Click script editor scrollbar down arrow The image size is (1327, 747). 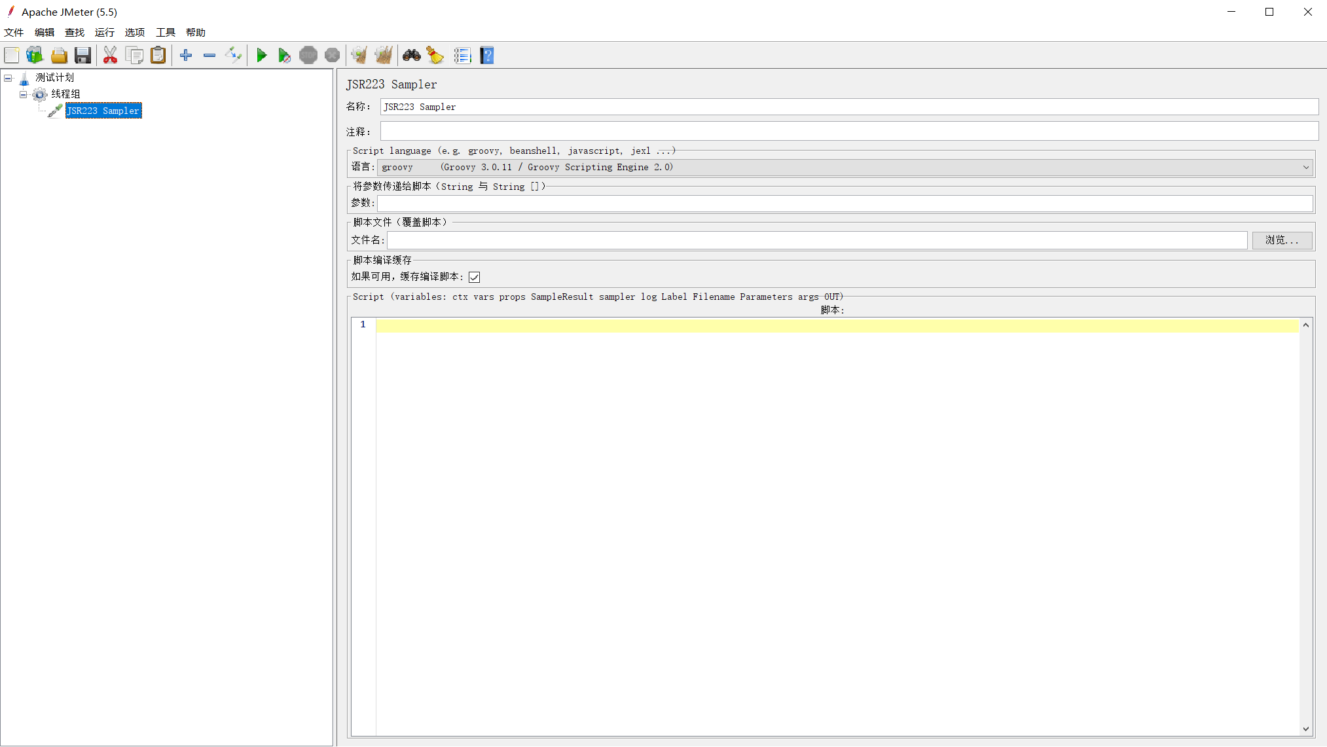(x=1306, y=729)
